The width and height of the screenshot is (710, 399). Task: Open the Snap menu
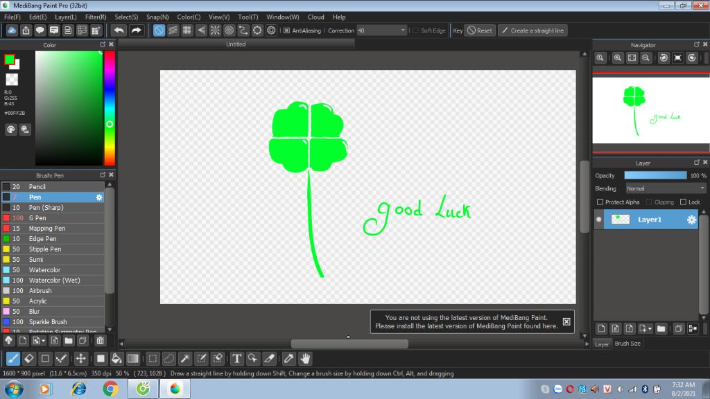(157, 17)
